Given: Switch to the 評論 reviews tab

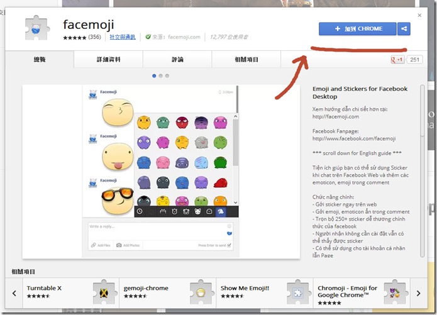Looking at the screenshot, I should point(177,59).
